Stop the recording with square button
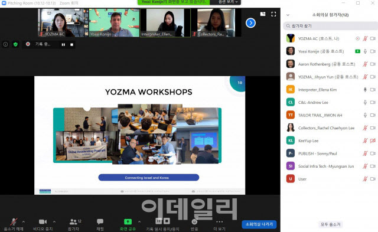The height and width of the screenshot is (232, 378). [71, 44]
